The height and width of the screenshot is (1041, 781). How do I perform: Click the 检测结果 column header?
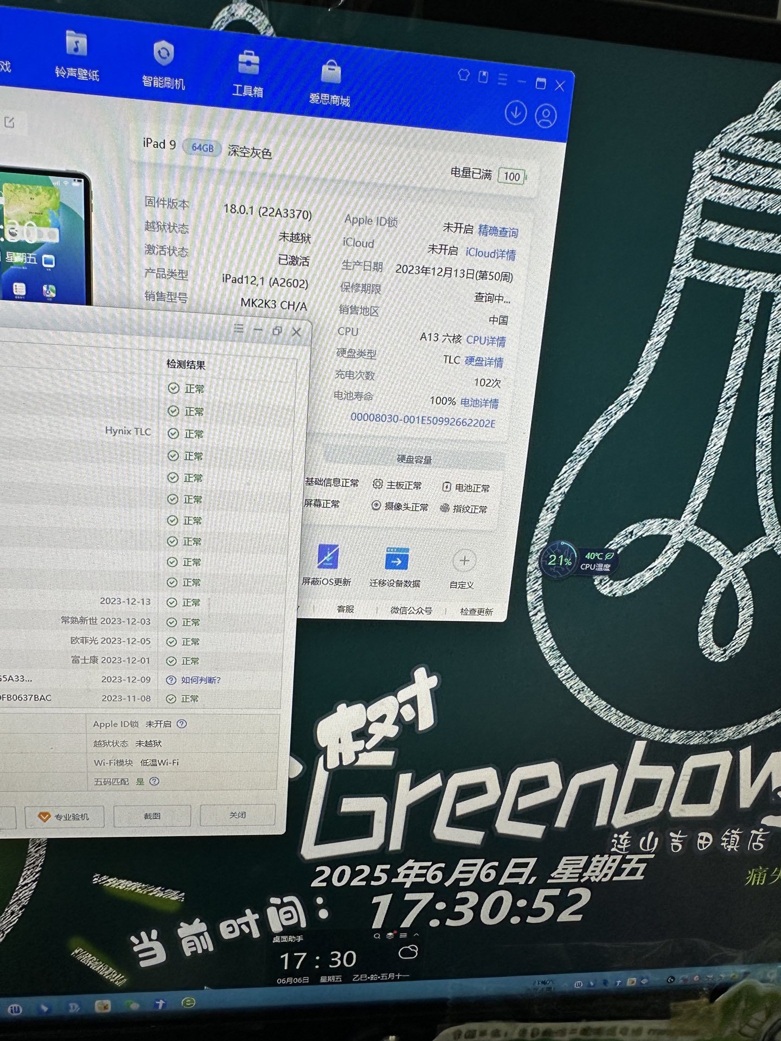click(186, 364)
